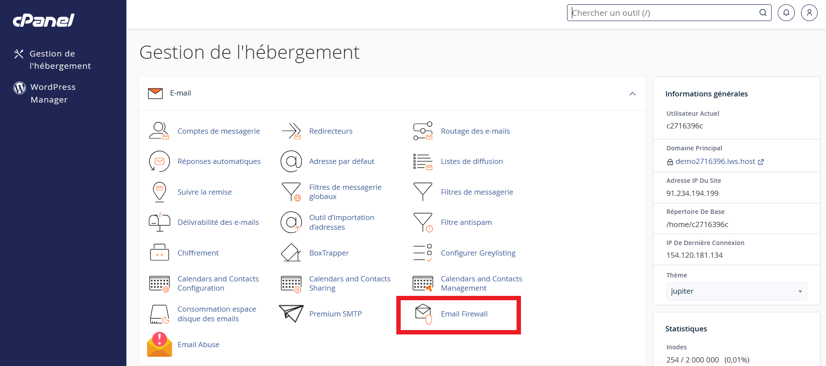
Task: Click the WordPress Manager logo icon
Action: click(19, 88)
